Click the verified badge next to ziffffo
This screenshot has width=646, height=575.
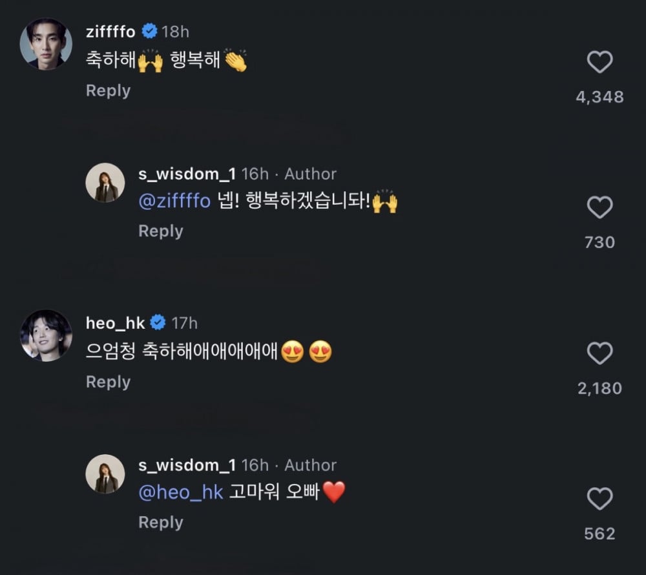[x=149, y=32]
